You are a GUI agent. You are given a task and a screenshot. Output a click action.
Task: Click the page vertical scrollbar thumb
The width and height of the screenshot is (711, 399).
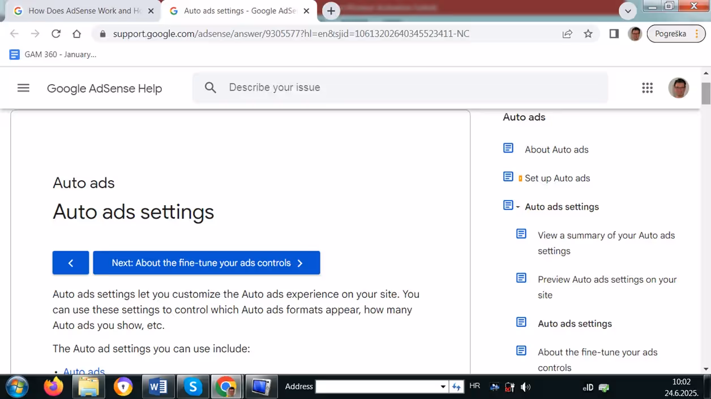tap(706, 93)
